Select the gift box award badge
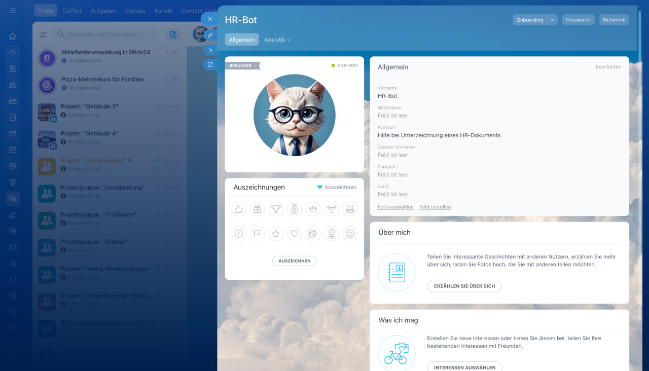The width and height of the screenshot is (649, 371). 257,209
